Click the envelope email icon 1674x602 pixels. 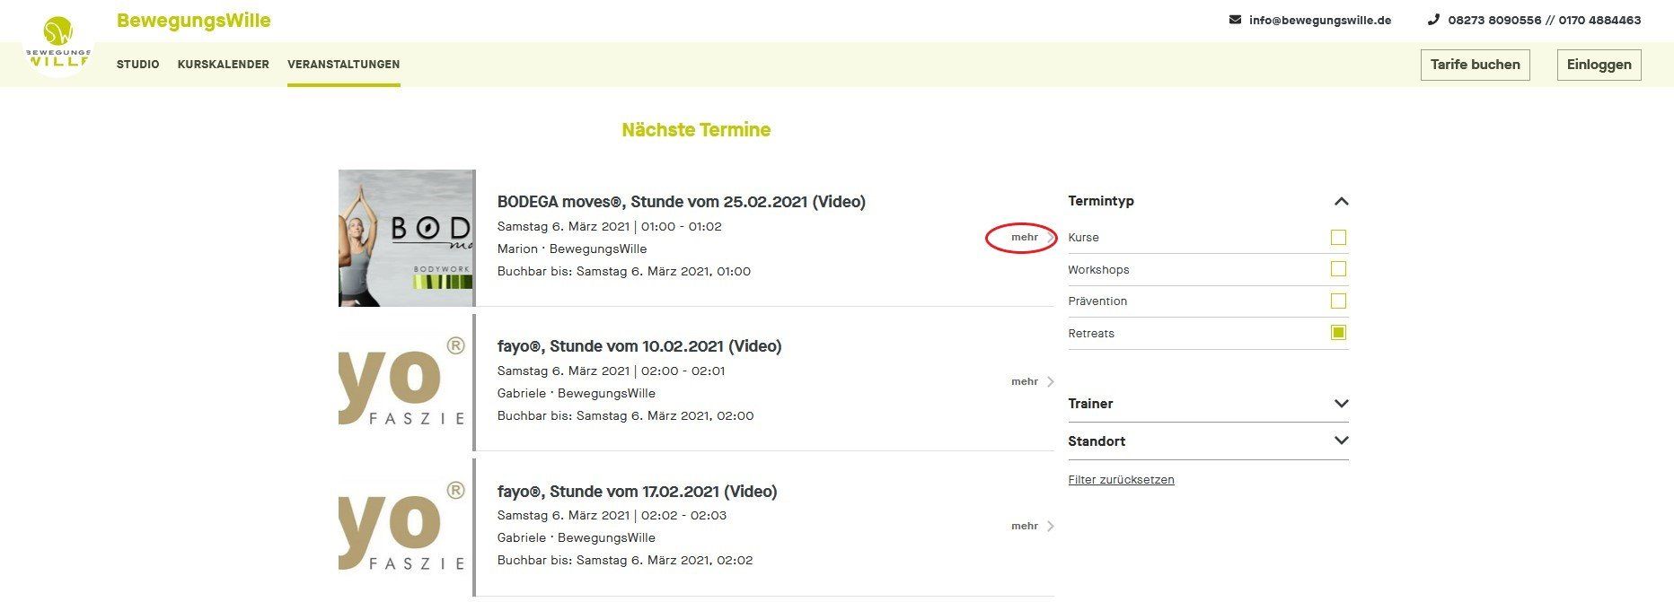1235,20
